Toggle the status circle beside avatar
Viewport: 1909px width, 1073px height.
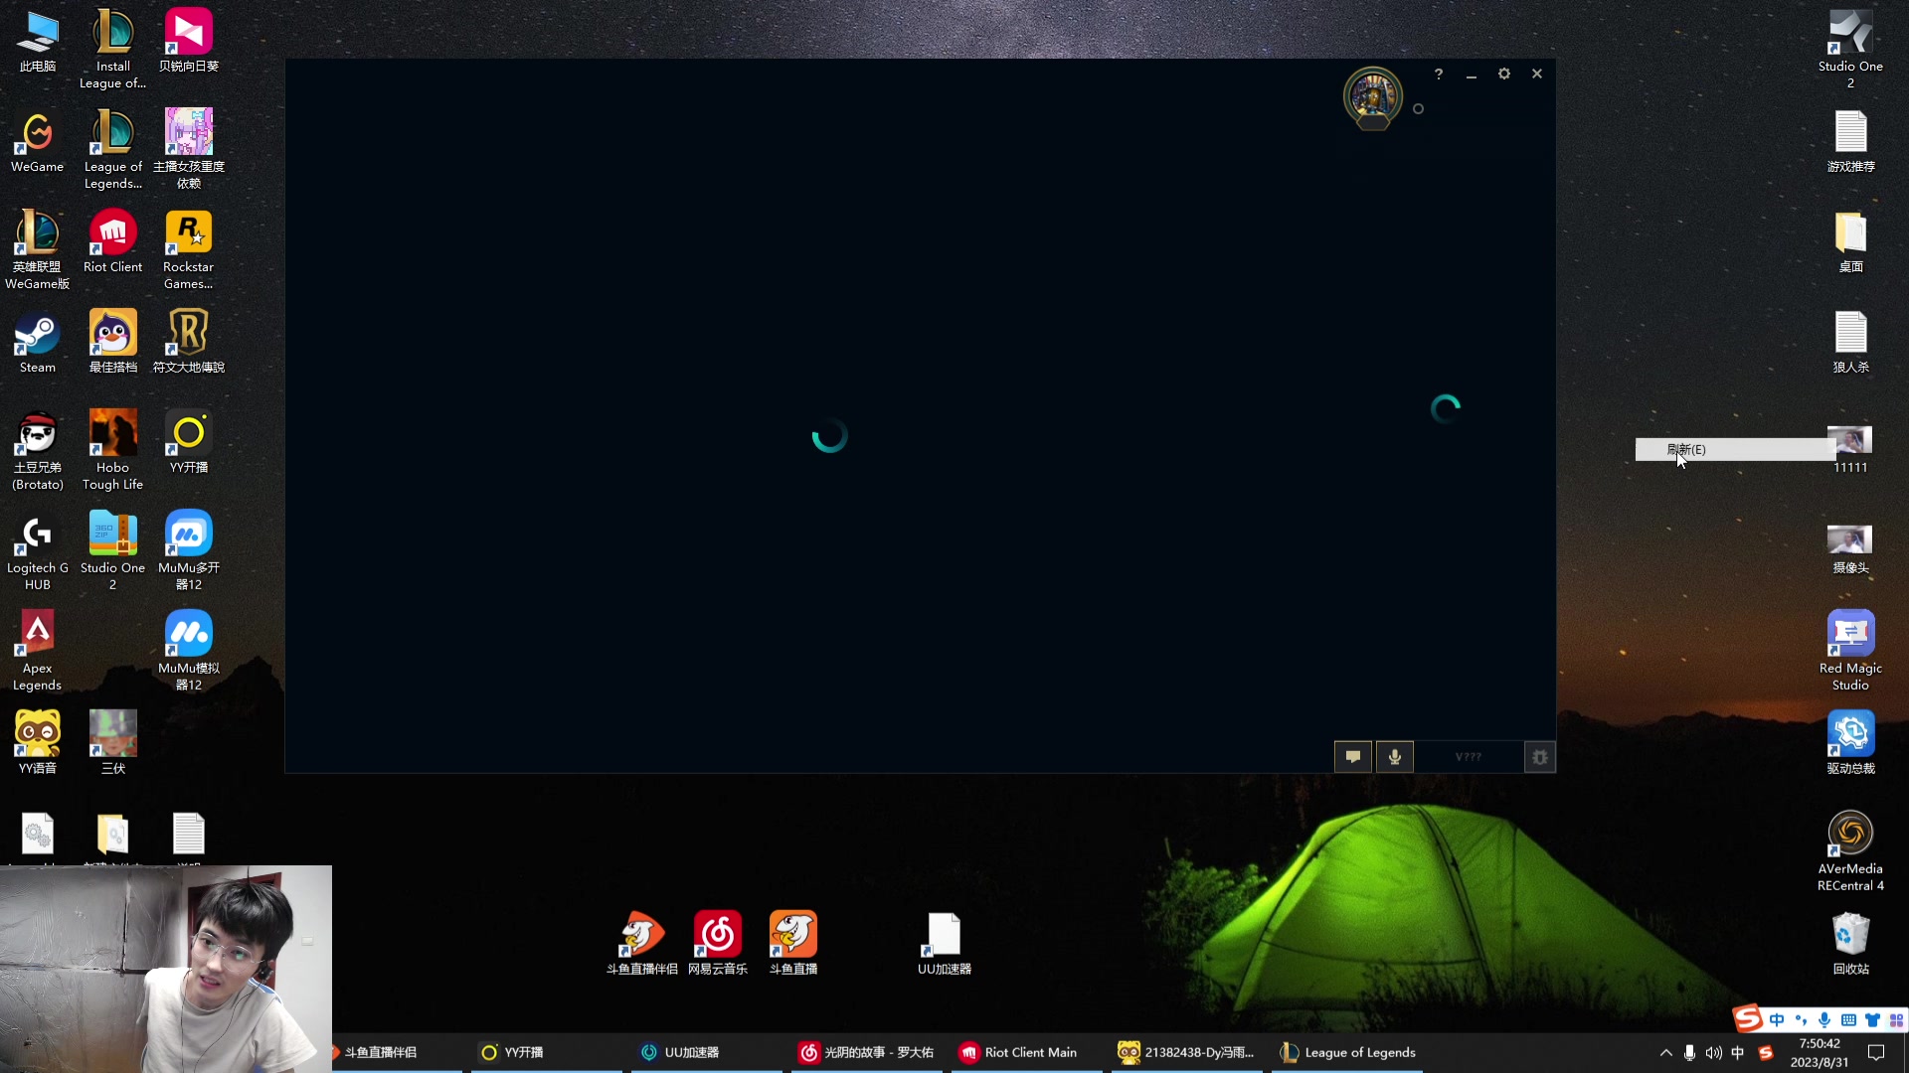click(1418, 109)
